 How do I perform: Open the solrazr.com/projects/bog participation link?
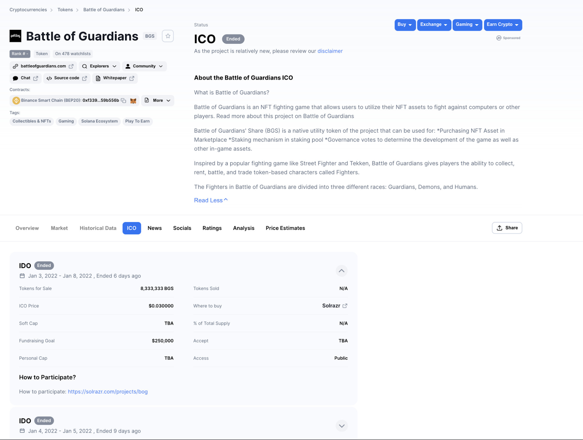coord(108,392)
